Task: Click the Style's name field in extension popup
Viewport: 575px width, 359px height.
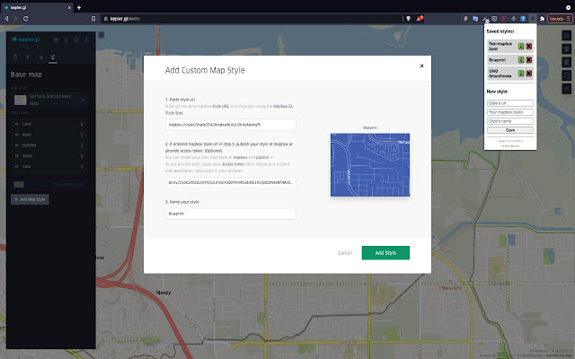Action: [510, 121]
